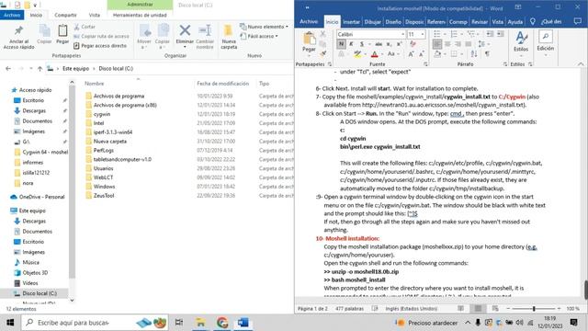Click Word's Paste (Pegar) clipboard icon
The height and width of the screenshot is (331, 588).
[x=309, y=39]
